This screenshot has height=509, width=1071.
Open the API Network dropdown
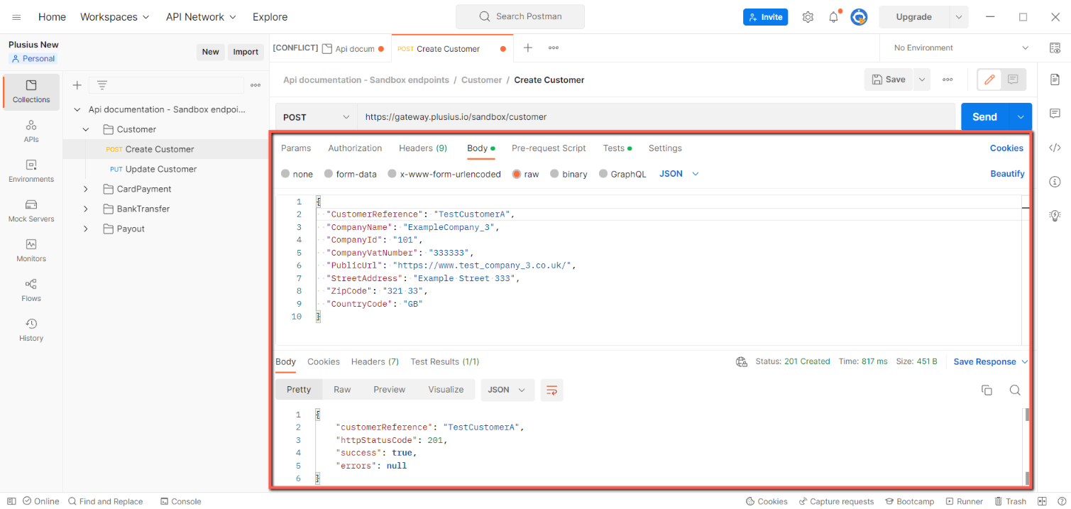click(x=201, y=17)
